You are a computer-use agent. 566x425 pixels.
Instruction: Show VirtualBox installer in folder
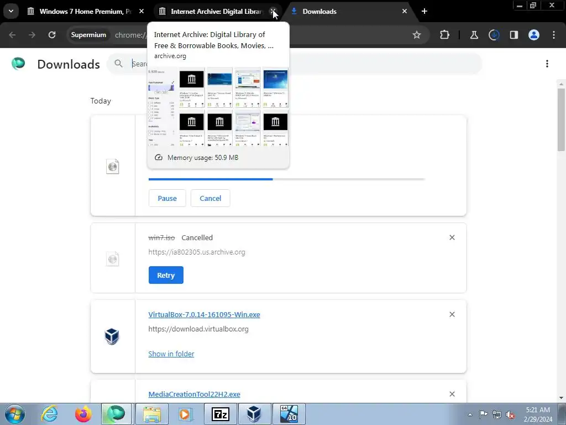pyautogui.click(x=171, y=354)
